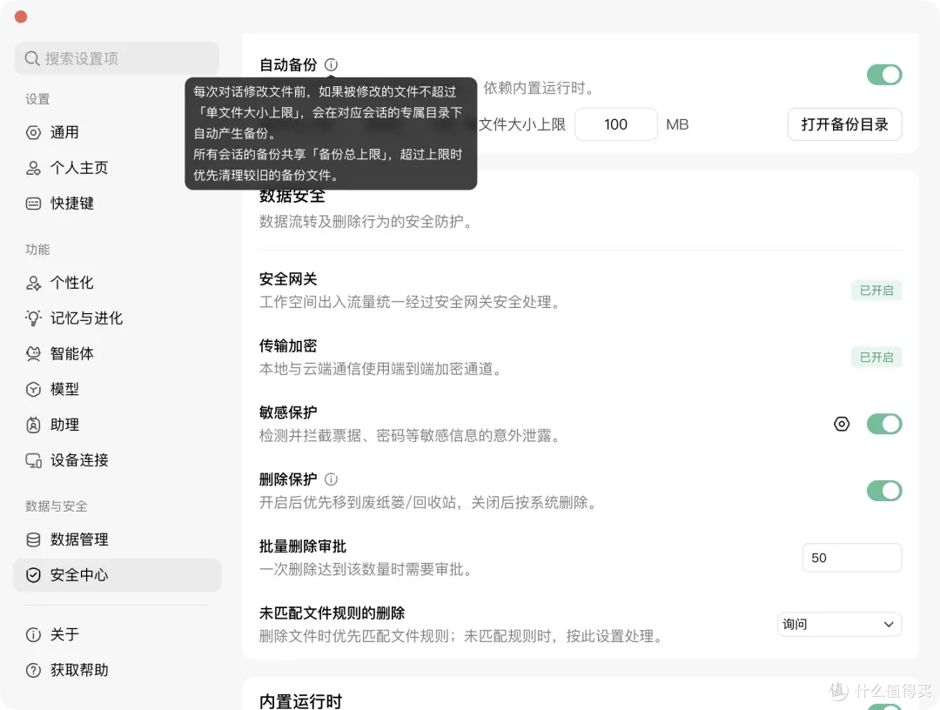Click the 安全网关 setting title

[288, 279]
